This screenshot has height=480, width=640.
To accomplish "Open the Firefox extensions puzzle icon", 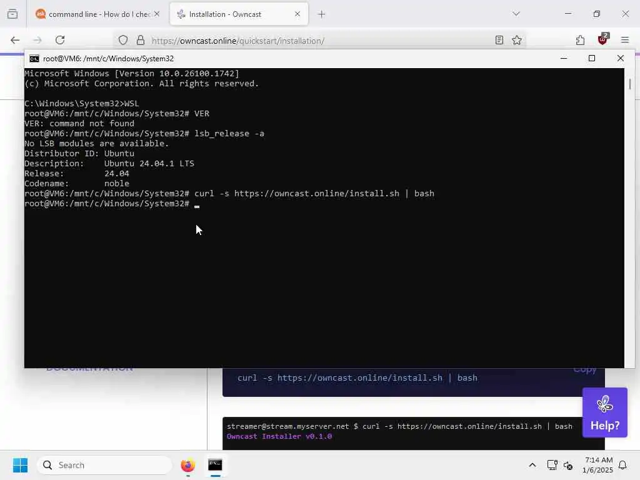I will [x=580, y=40].
